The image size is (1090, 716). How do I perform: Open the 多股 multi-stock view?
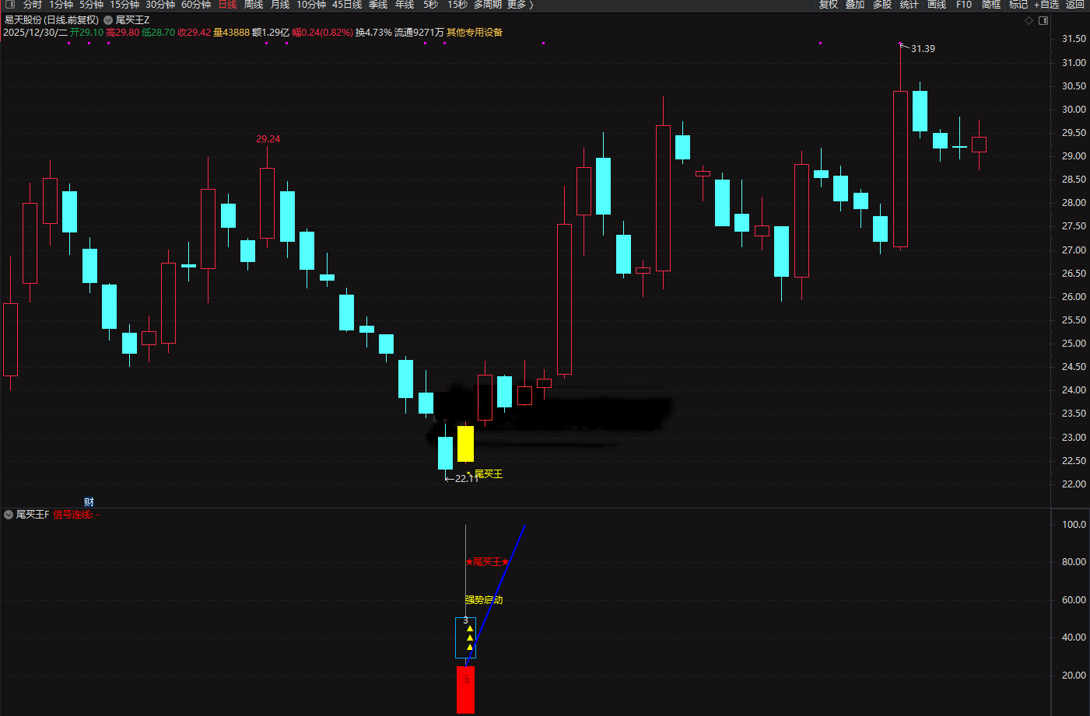point(882,5)
